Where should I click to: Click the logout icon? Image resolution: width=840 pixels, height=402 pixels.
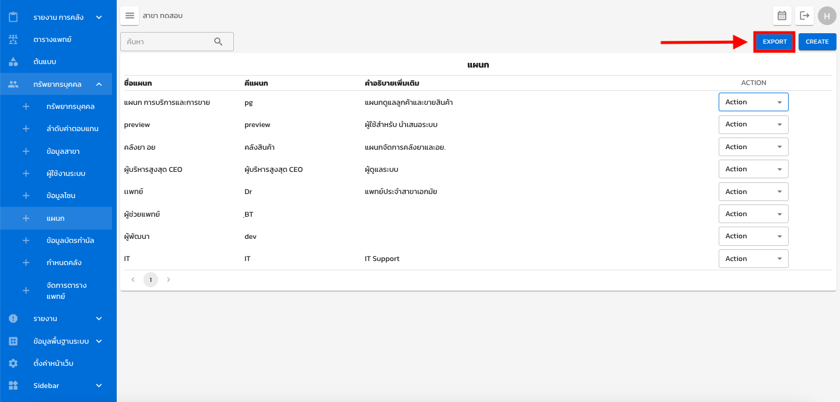(x=804, y=16)
